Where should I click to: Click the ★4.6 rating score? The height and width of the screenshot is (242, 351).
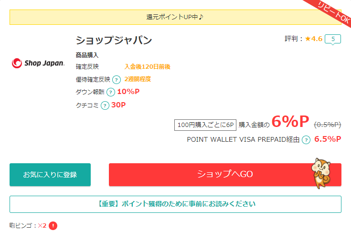pos(314,39)
